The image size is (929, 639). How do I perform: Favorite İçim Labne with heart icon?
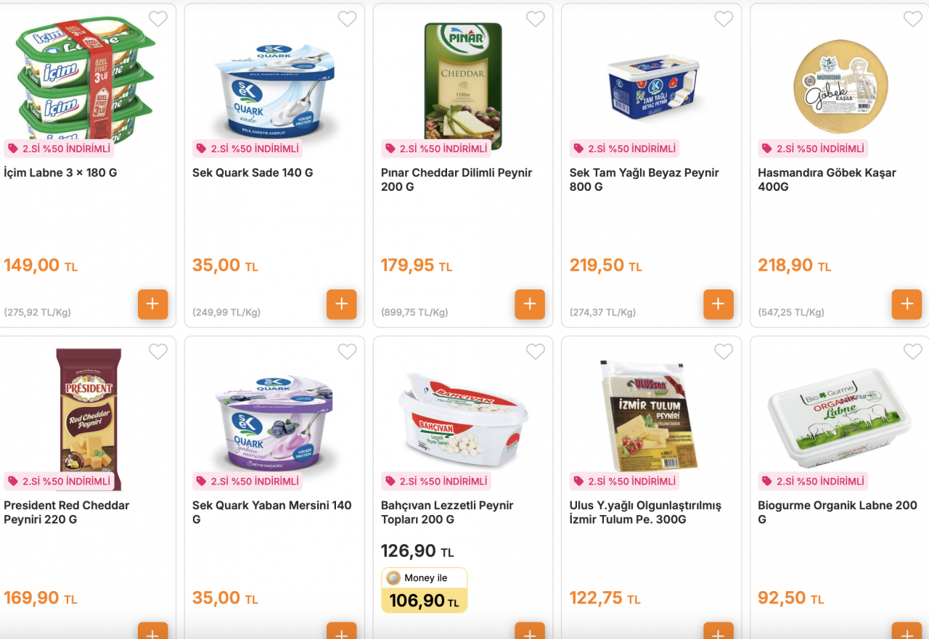pos(158,20)
